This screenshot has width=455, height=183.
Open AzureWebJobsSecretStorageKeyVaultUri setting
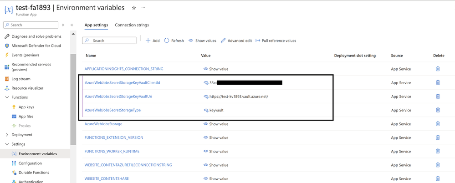point(118,97)
